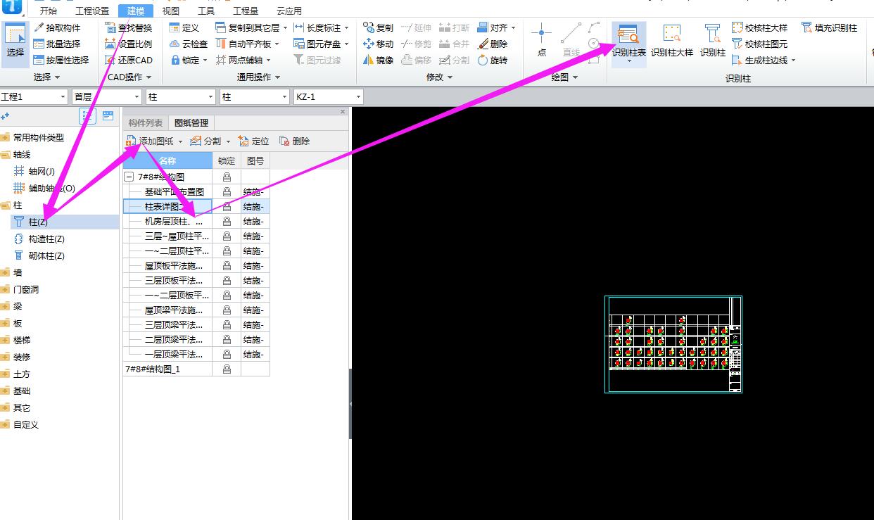Viewport: 874px width, 520px height.
Task: Click the CAD drawing thumbnail in the canvas
Action: (673, 344)
